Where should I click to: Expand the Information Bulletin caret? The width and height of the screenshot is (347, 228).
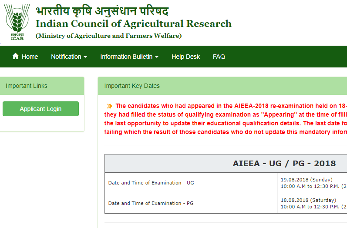coord(157,57)
